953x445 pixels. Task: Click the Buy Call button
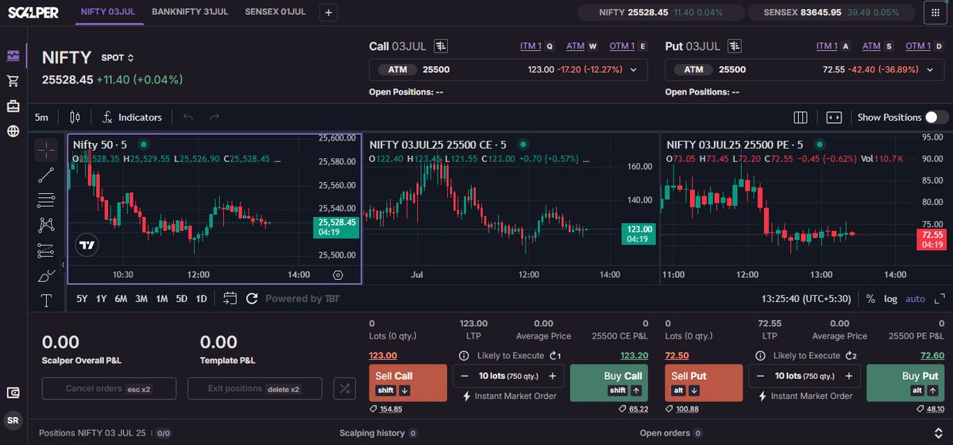coord(609,383)
